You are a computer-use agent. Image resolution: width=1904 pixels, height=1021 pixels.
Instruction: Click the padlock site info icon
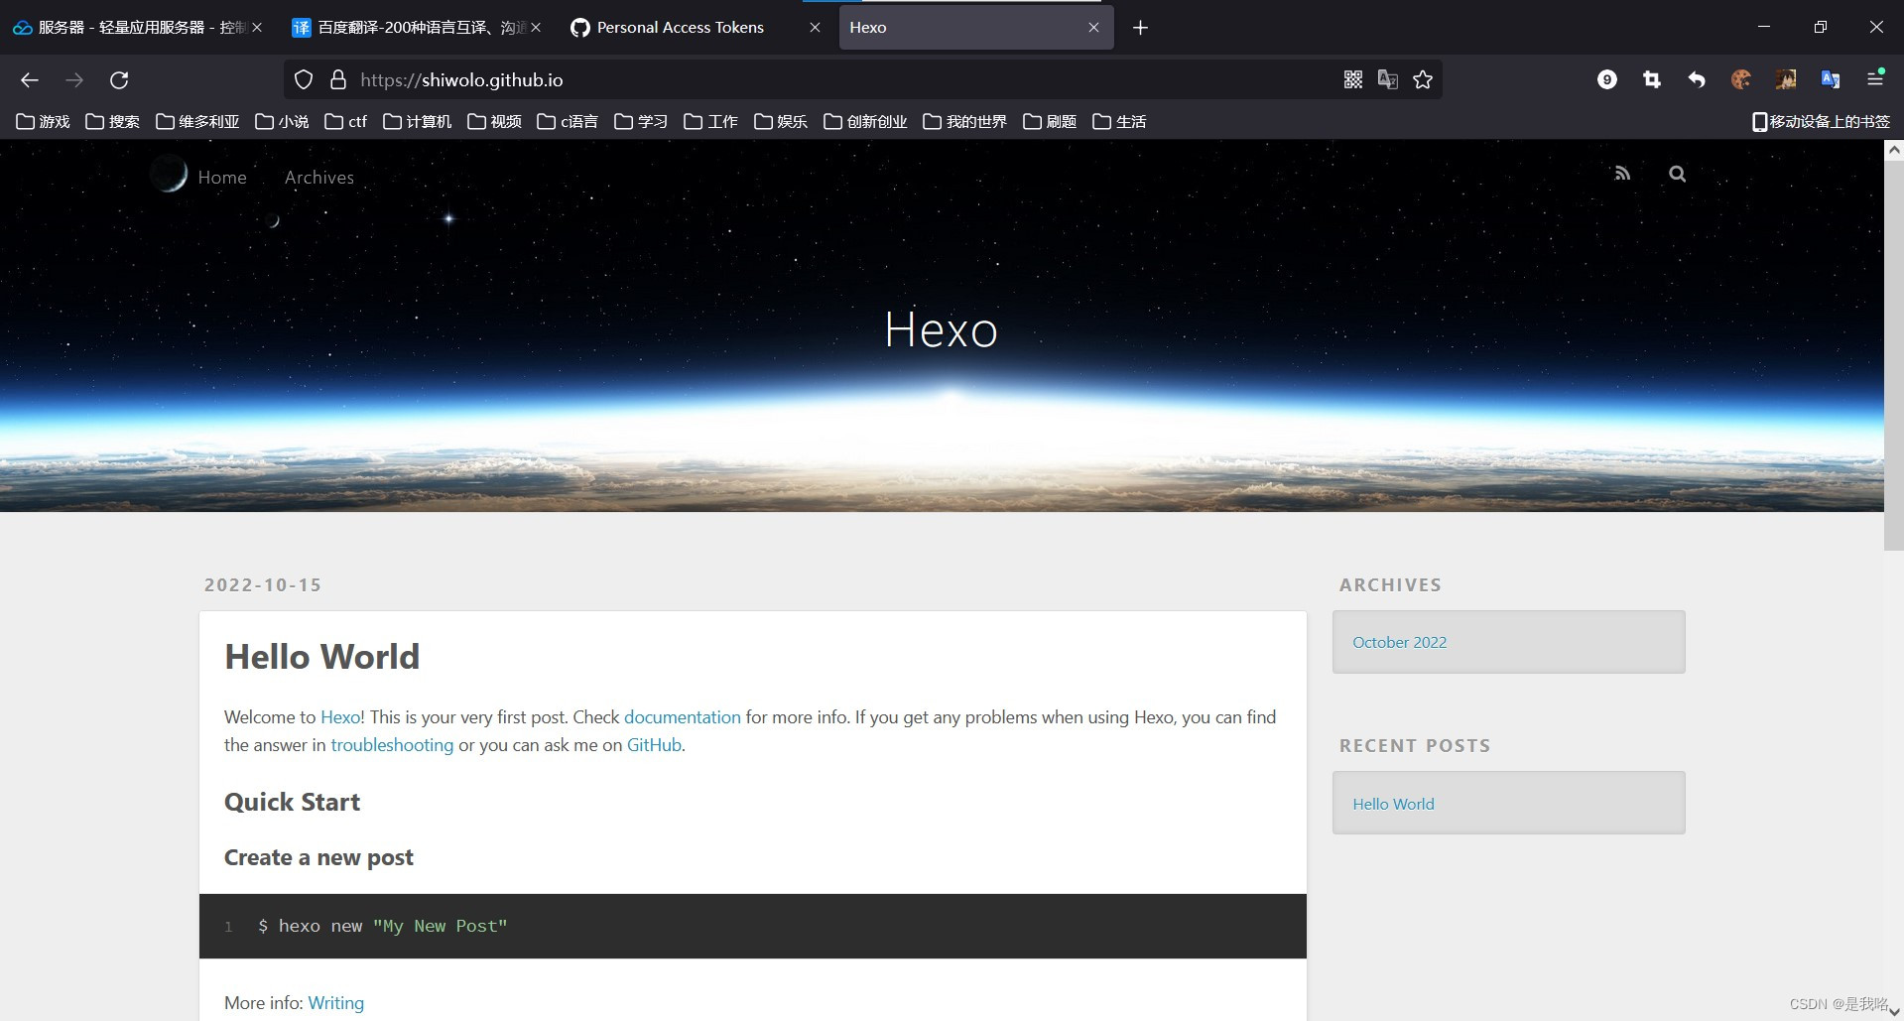point(338,79)
